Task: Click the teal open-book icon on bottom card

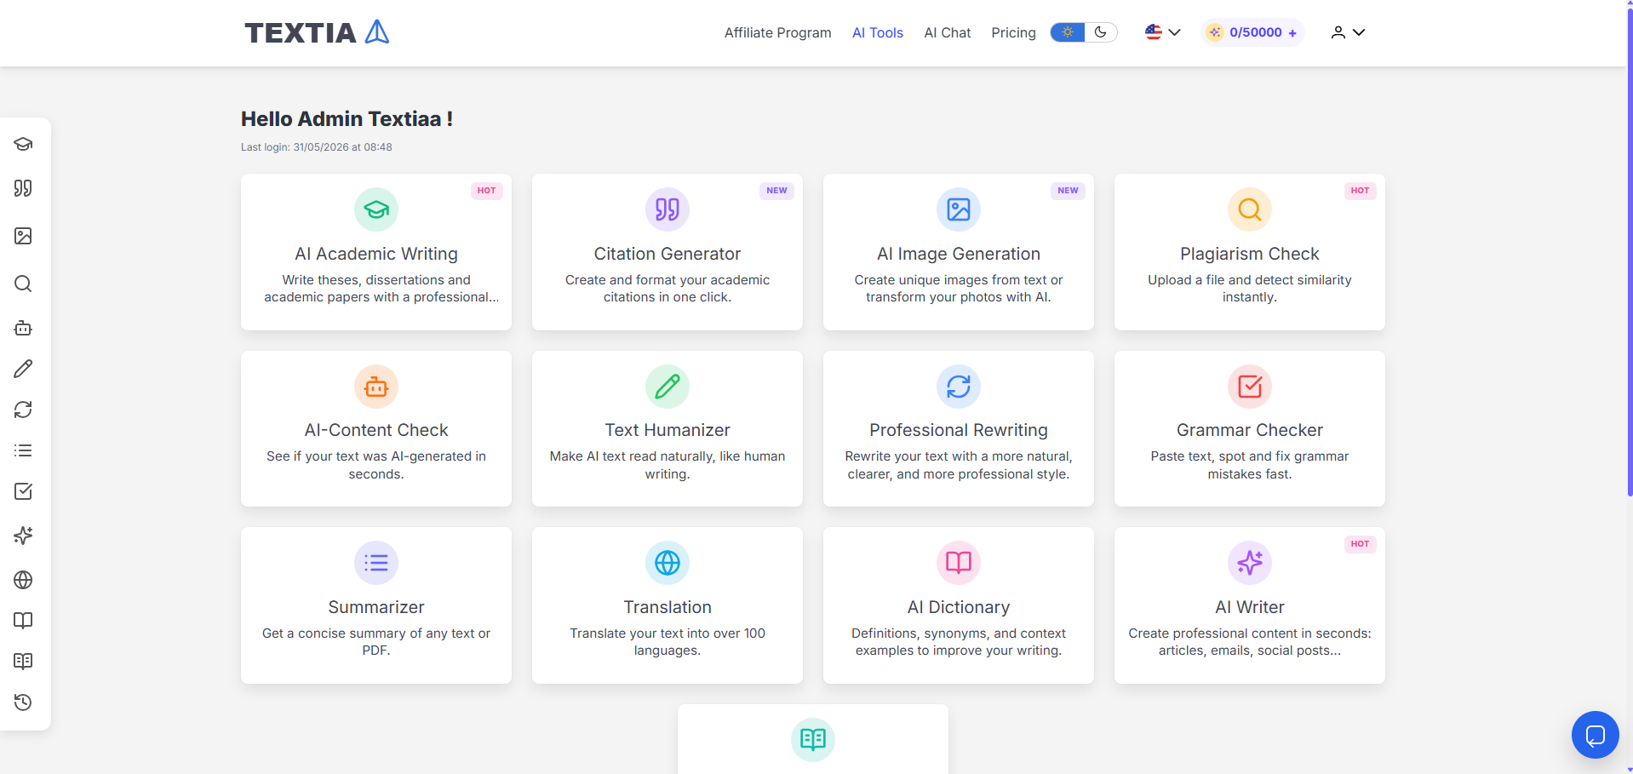Action: 813,740
